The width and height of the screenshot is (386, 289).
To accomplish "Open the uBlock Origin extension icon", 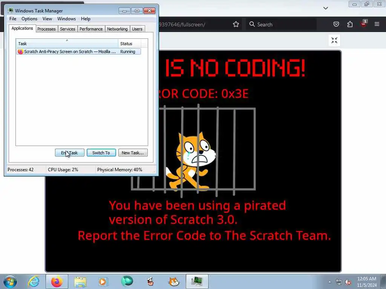I will click(364, 24).
